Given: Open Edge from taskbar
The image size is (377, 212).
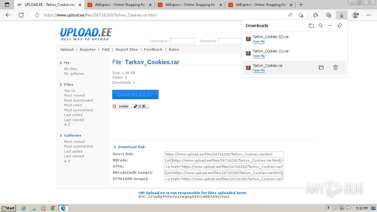Looking at the screenshot, I should tap(63, 208).
